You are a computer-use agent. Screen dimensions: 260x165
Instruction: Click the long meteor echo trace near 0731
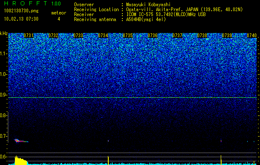pos(21,141)
